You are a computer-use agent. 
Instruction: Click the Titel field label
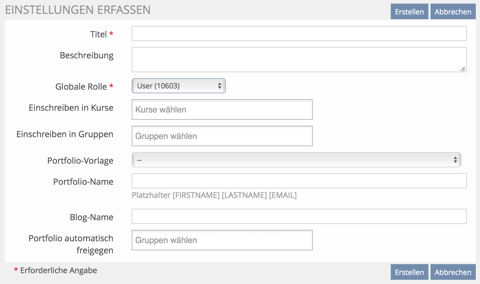99,34
